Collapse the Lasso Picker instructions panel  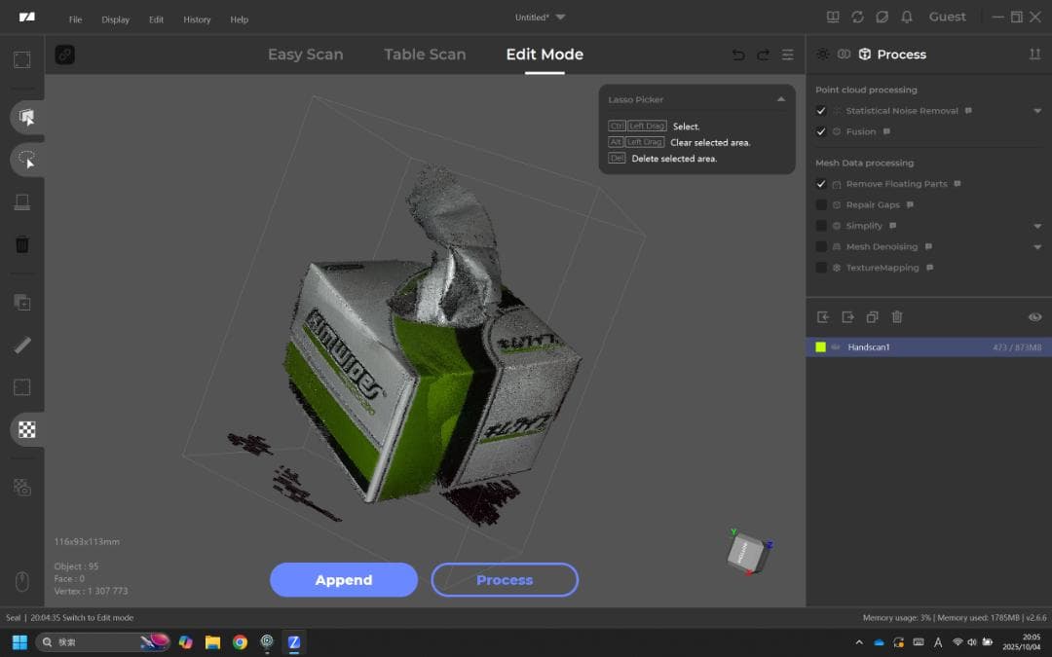coord(780,98)
